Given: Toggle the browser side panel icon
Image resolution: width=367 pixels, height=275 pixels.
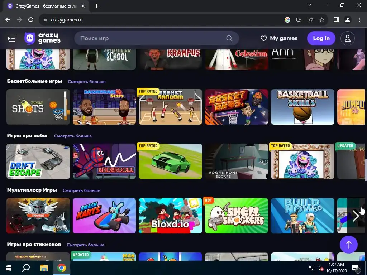Looking at the screenshot, I should (x=336, y=20).
